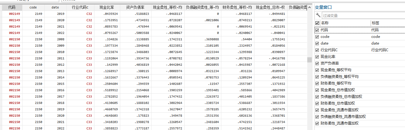Select the date column header in data grid

(55, 7)
